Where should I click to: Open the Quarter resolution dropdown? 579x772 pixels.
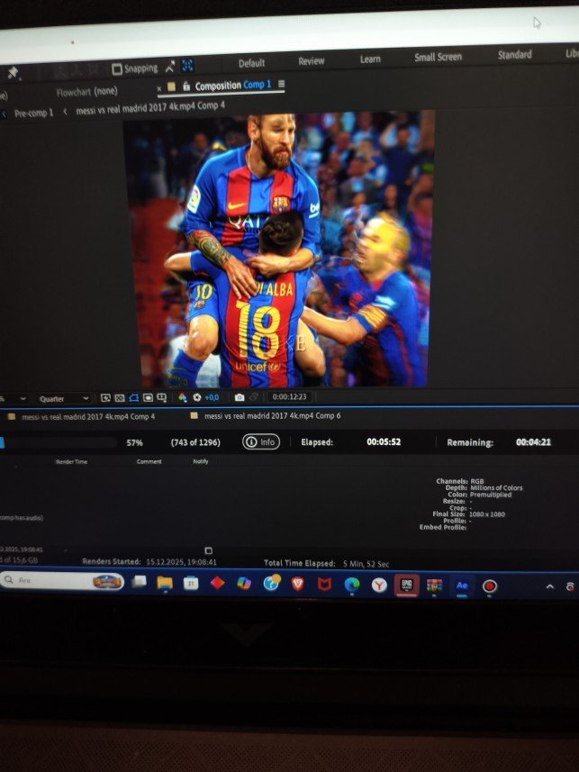63,398
